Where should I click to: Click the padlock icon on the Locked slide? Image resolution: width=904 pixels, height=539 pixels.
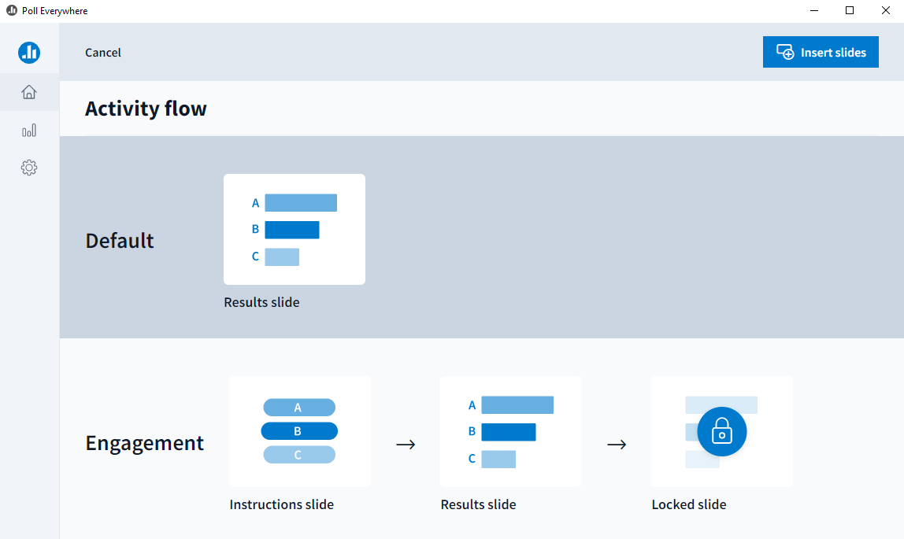721,431
